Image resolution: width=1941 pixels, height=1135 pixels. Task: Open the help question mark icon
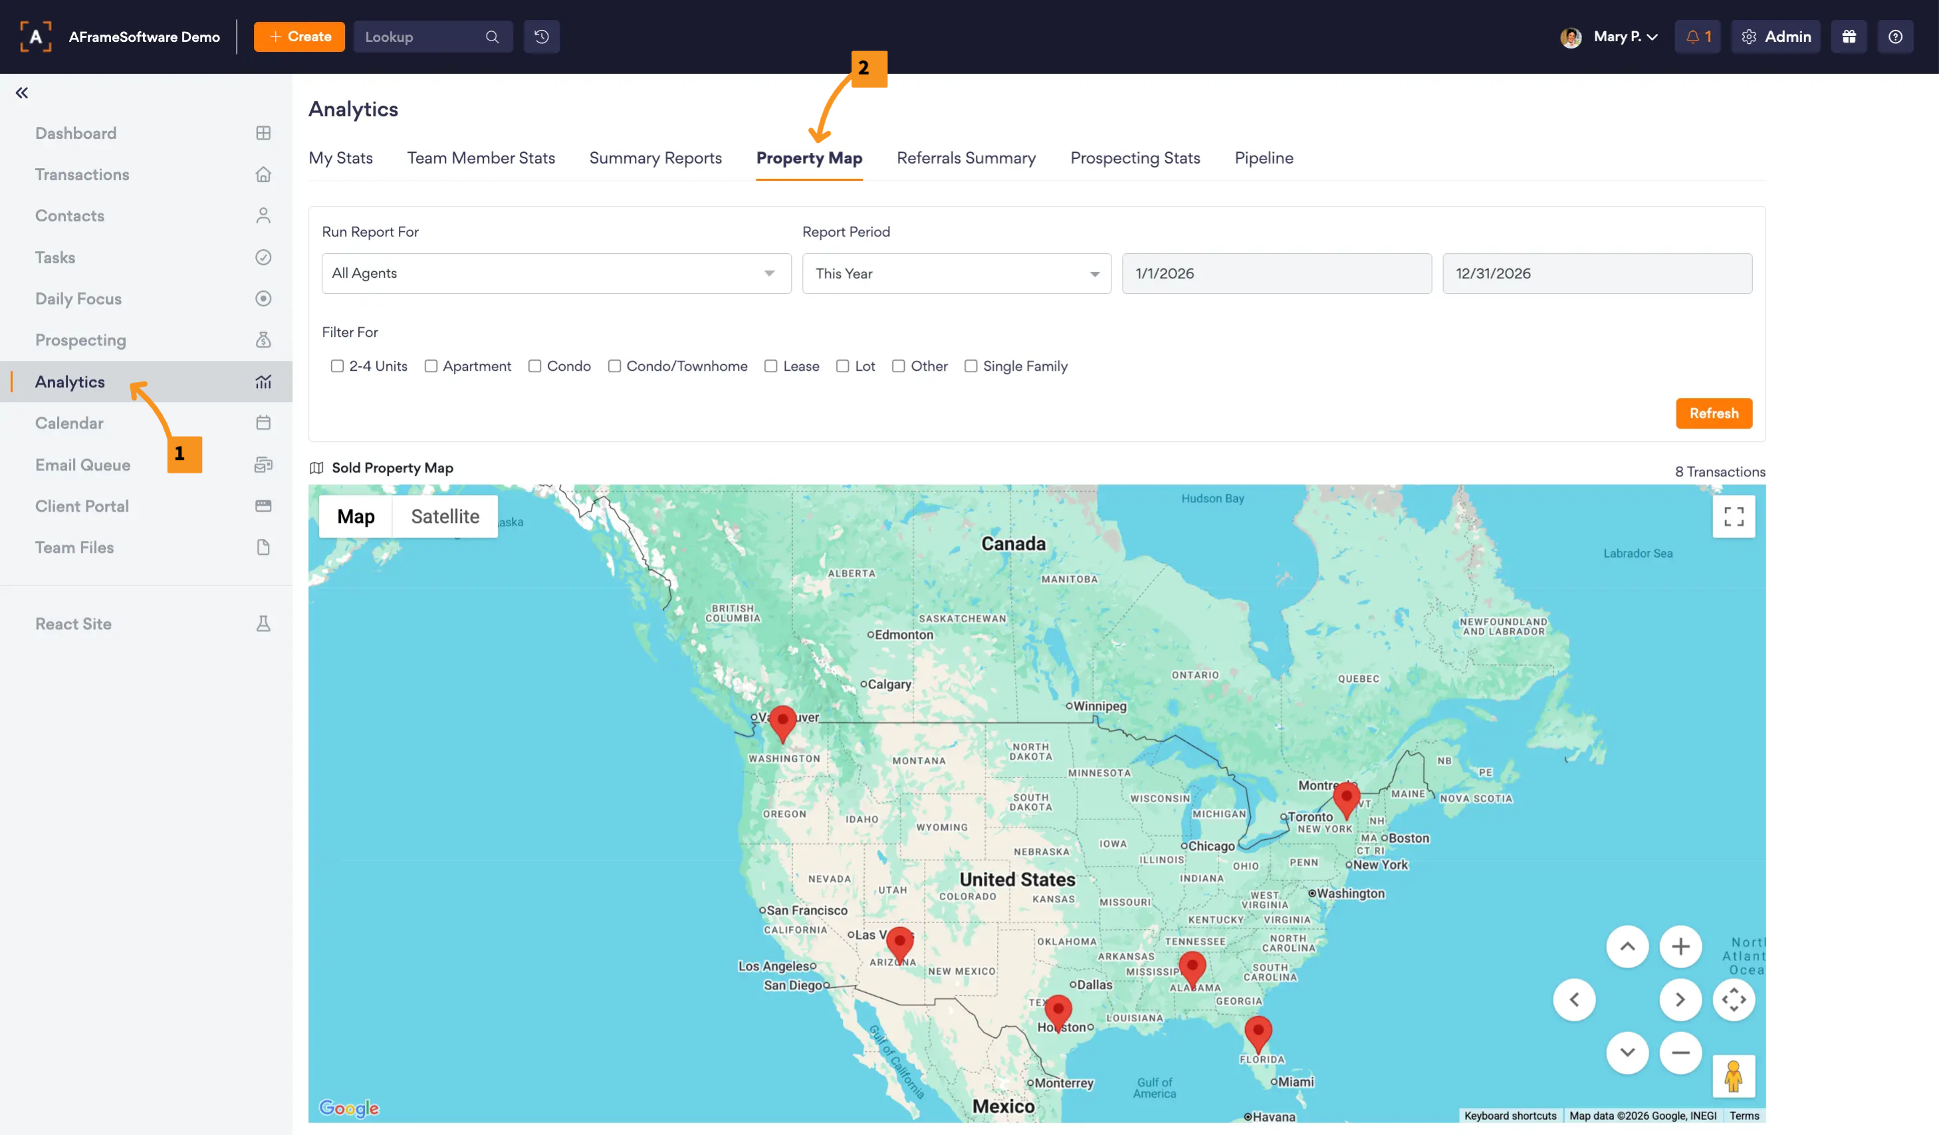(x=1894, y=36)
